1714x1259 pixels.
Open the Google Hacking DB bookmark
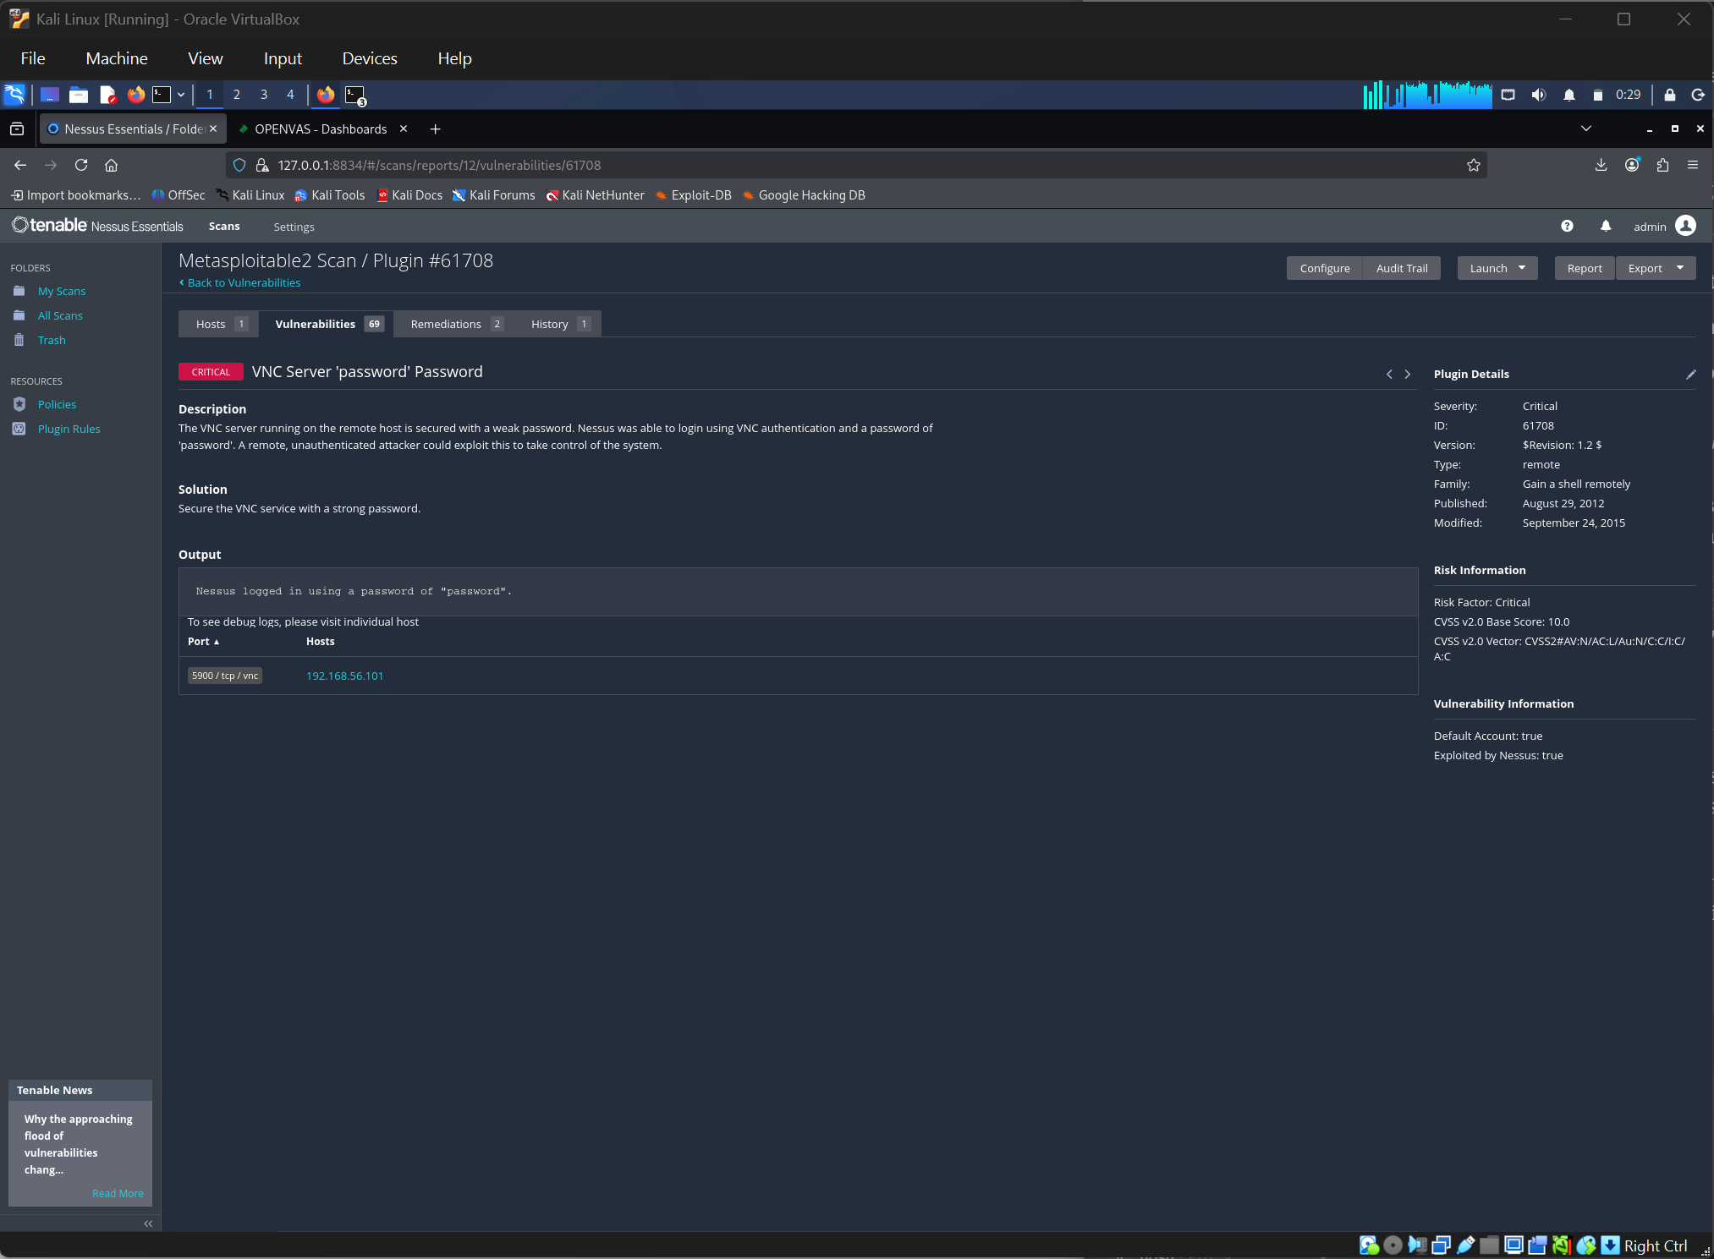pos(803,195)
